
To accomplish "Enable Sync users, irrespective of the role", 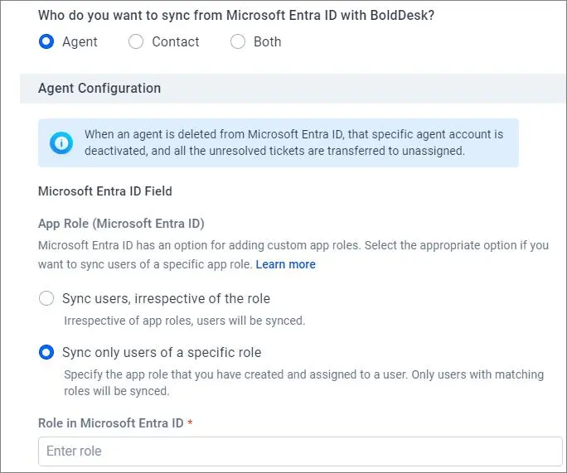I will 46,298.
